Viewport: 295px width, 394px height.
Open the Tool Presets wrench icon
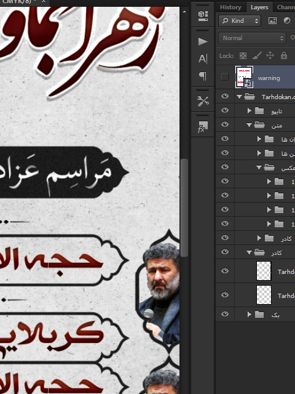click(x=203, y=101)
